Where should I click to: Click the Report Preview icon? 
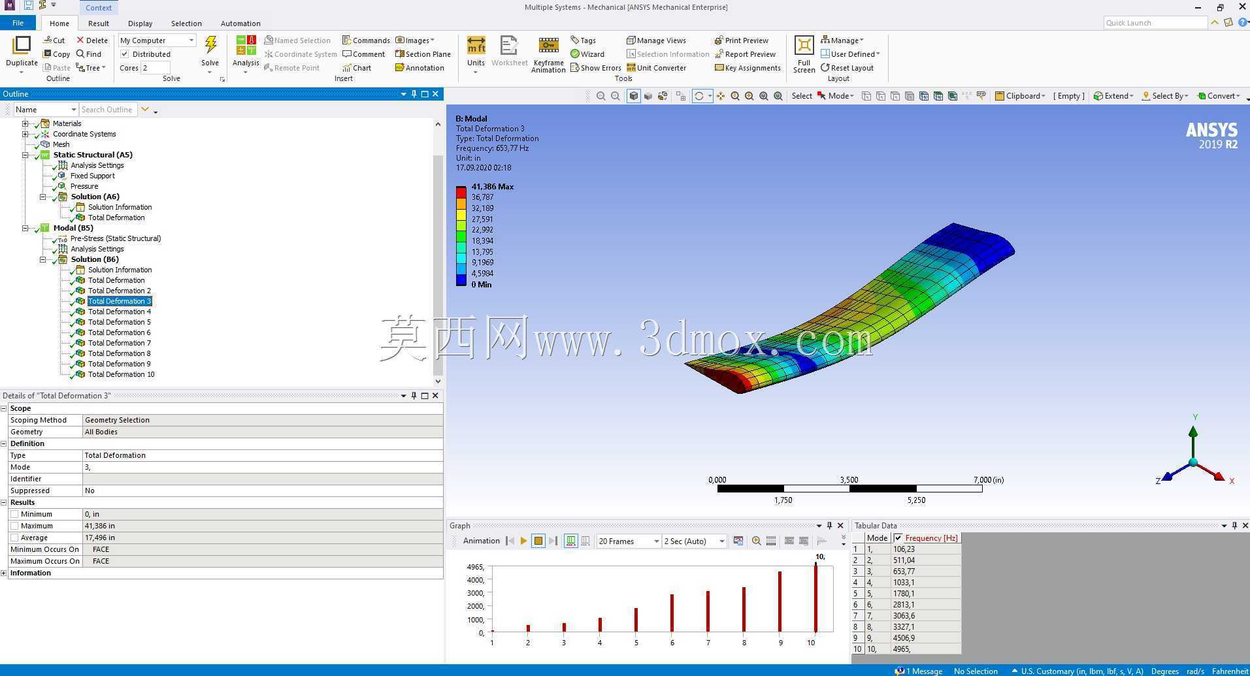(x=719, y=54)
